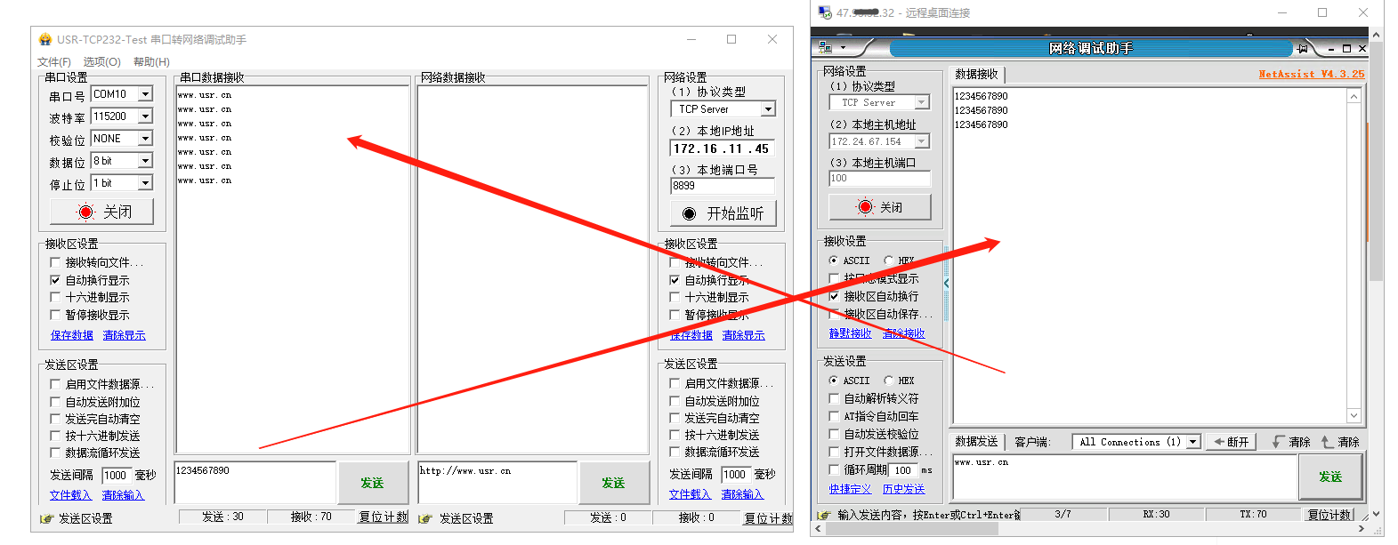Screen dimensions: 1398x545
Task: Enable AT指令自动回车 in NetAssist
Action: pyautogui.click(x=834, y=416)
